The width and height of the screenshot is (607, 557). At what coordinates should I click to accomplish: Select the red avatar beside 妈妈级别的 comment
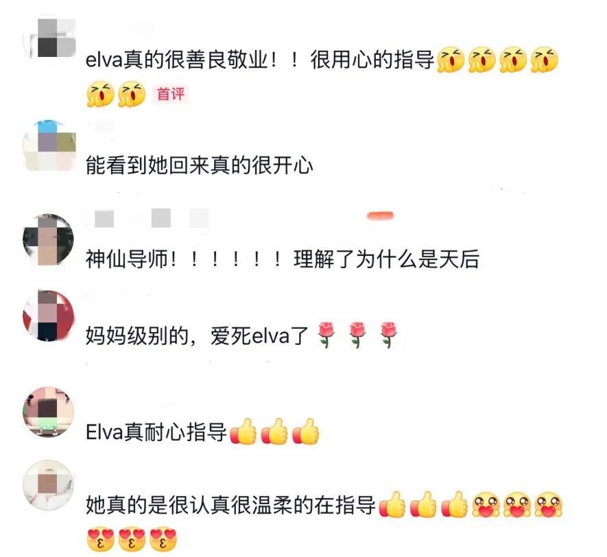coord(48,316)
